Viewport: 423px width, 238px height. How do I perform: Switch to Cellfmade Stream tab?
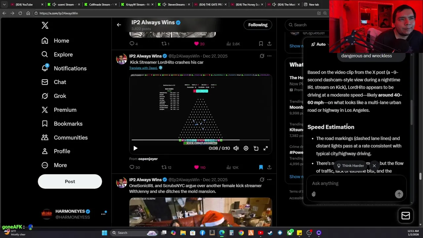100,5
